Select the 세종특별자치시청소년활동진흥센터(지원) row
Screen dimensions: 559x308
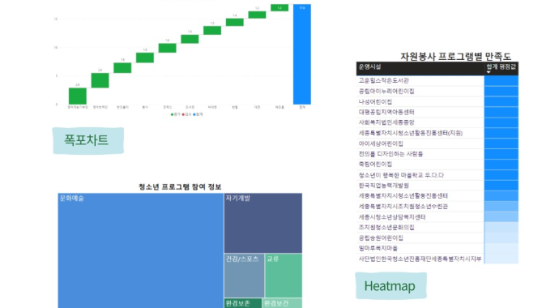coord(437,133)
